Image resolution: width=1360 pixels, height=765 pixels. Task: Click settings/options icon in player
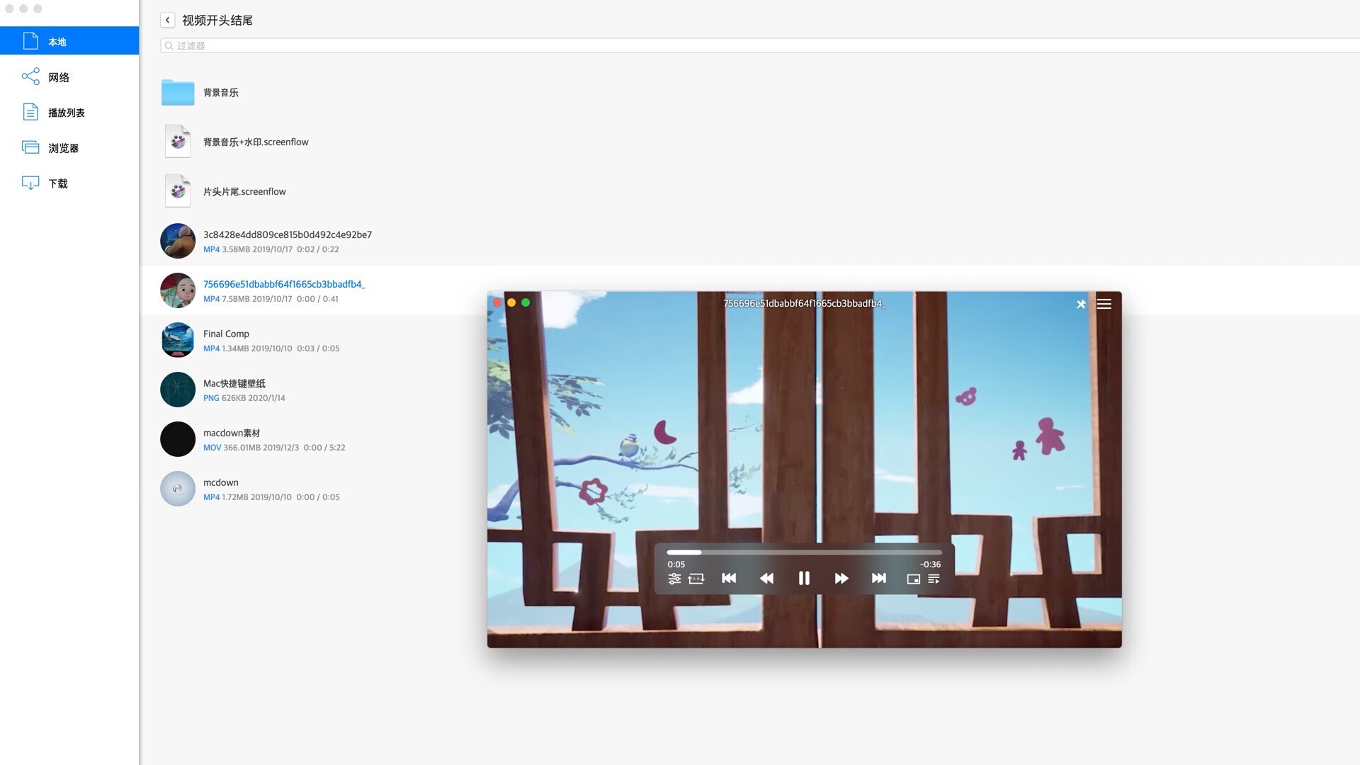pos(672,578)
